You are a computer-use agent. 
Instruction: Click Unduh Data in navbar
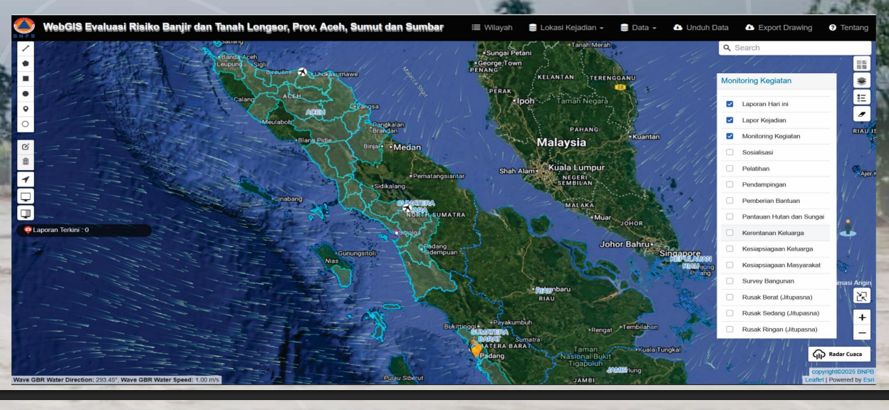(x=700, y=28)
